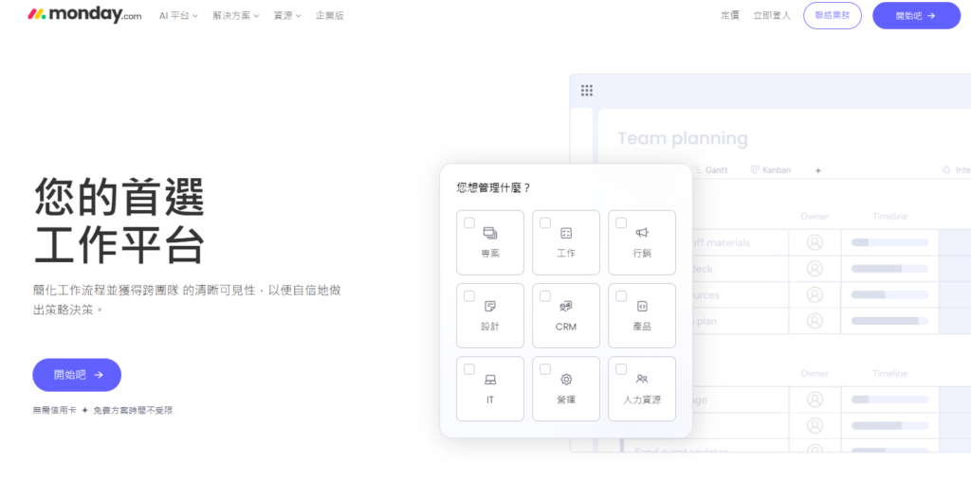Check the 工作 checkbox
Image resolution: width=971 pixels, height=479 pixels.
point(545,222)
